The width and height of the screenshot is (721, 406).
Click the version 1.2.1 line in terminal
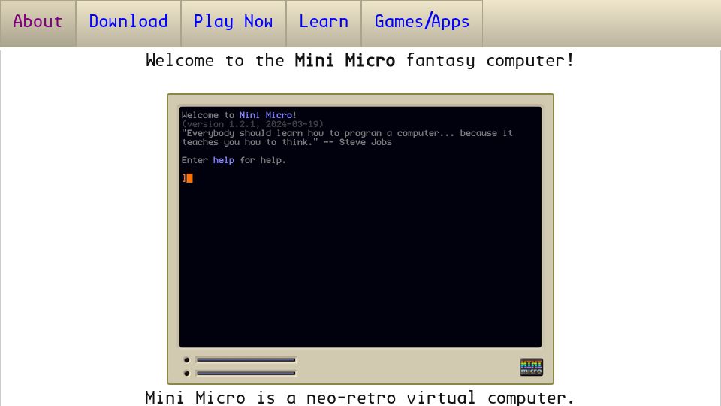point(252,124)
